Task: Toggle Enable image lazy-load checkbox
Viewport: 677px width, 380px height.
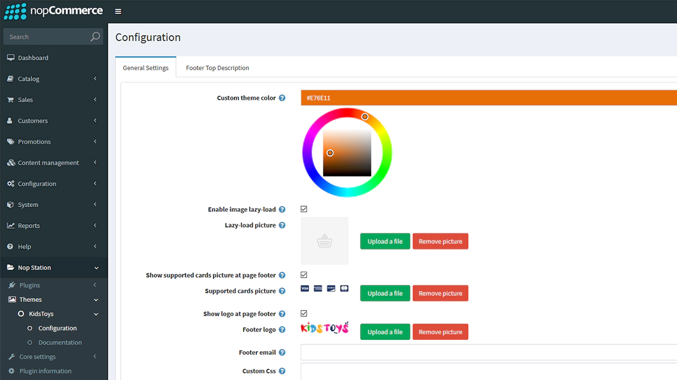Action: [304, 209]
